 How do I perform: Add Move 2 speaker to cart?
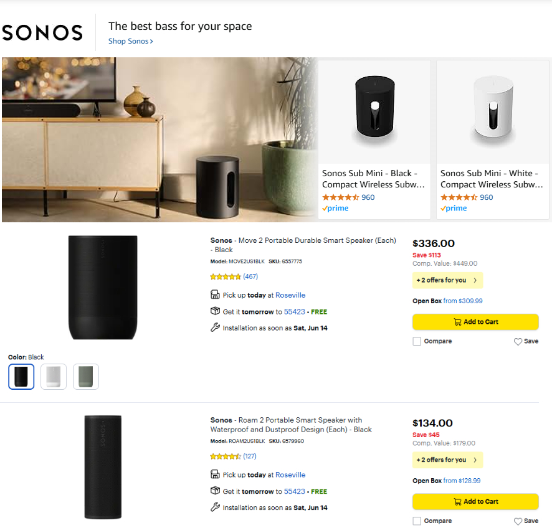(x=475, y=322)
